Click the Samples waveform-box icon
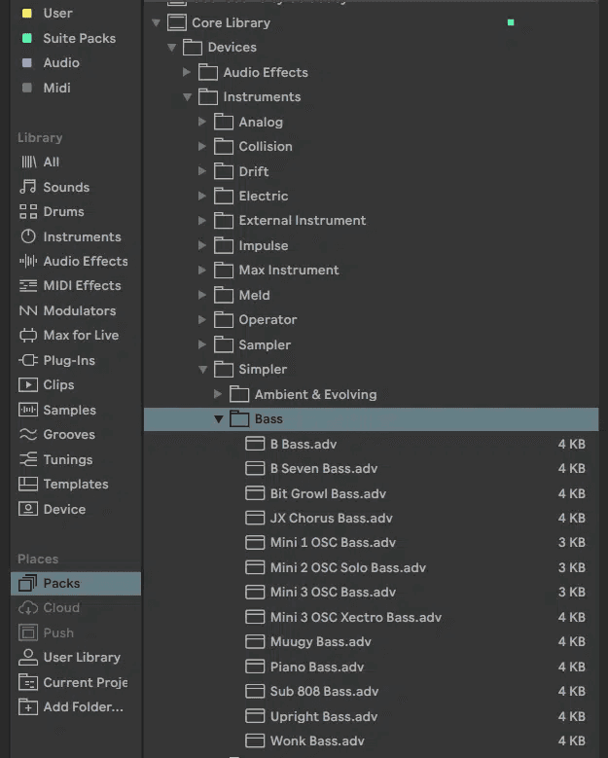 click(x=28, y=410)
